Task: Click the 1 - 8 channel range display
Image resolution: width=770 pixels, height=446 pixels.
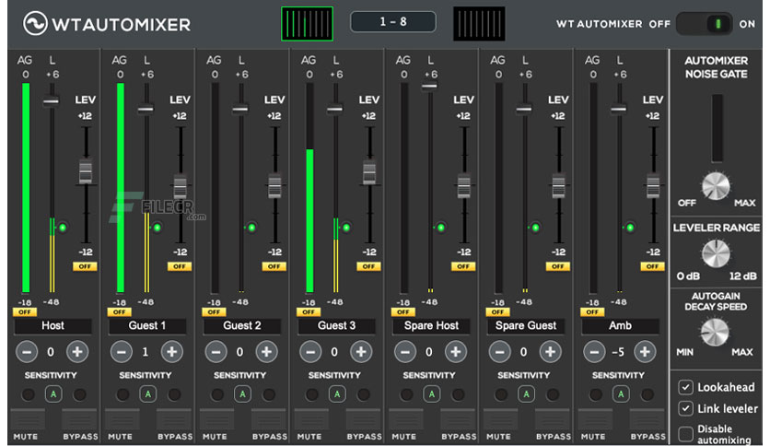Action: (393, 21)
